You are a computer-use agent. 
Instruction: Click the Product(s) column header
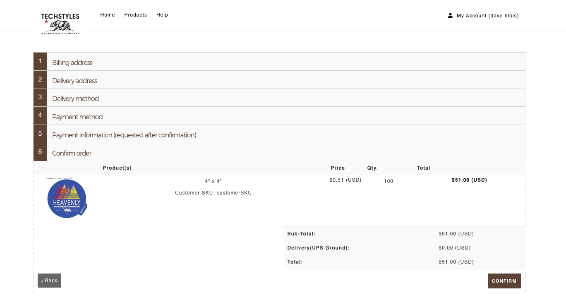pos(117,168)
